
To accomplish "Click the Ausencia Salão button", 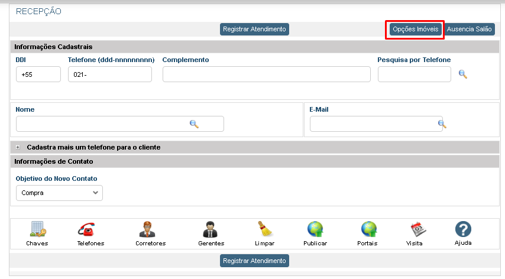I will pos(469,29).
